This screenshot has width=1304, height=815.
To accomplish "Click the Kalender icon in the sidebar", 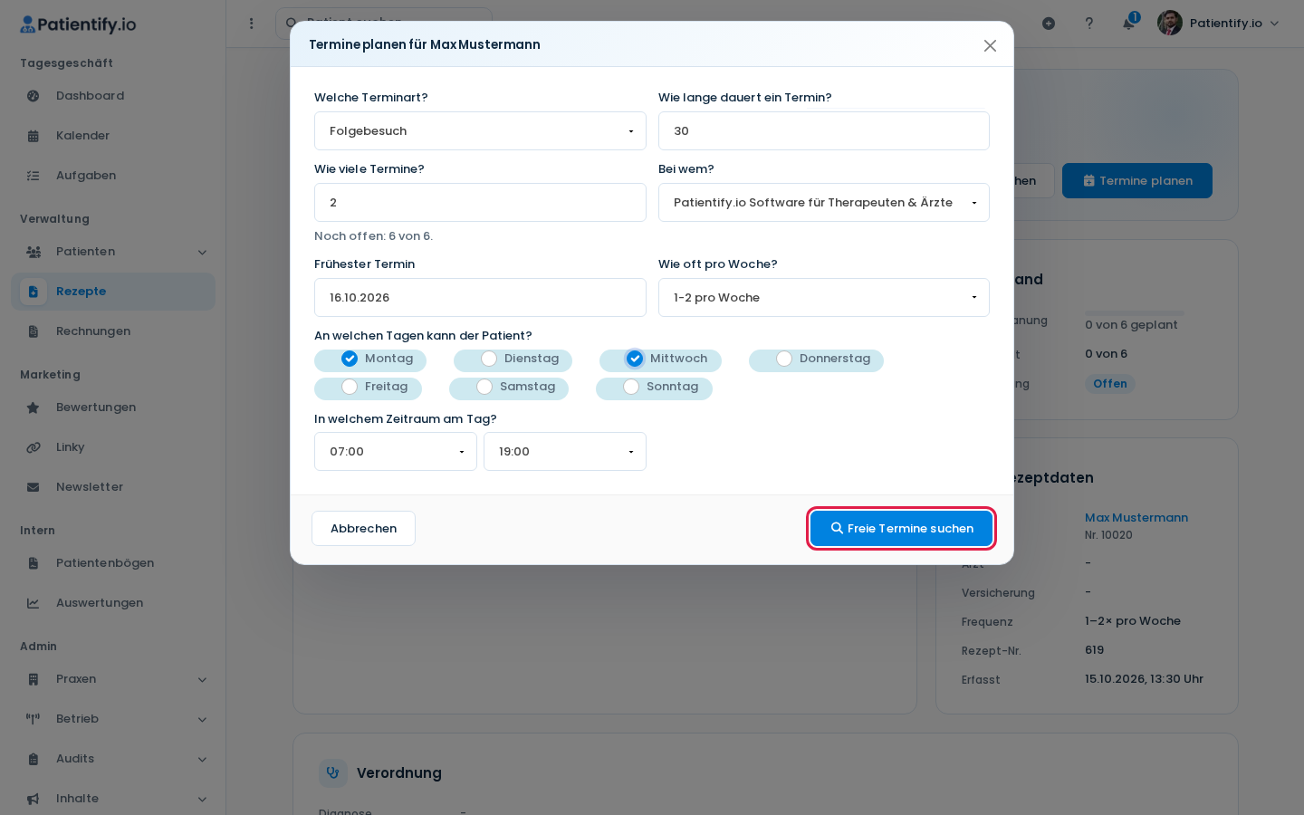I will click(34, 136).
